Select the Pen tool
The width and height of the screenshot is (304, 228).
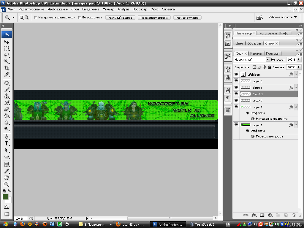click(x=7, y=137)
